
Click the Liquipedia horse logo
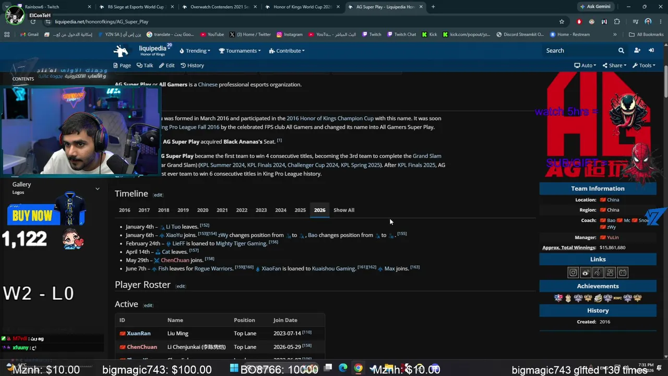click(121, 51)
